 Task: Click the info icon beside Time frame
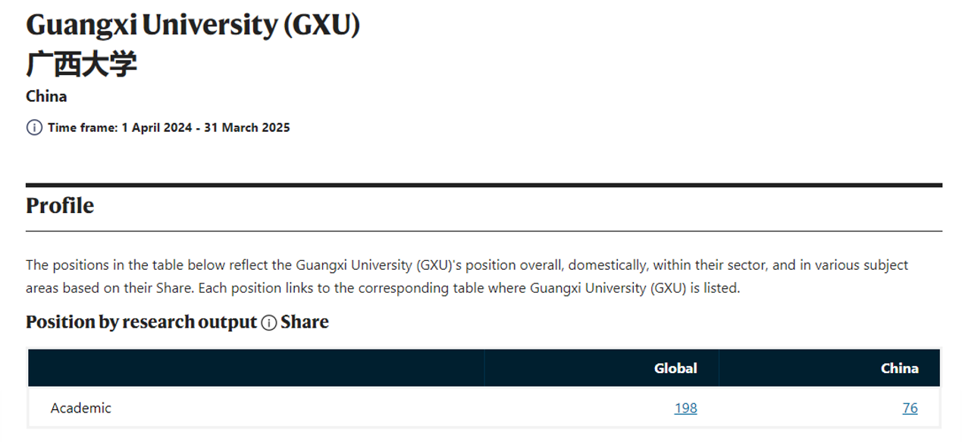[x=34, y=127]
